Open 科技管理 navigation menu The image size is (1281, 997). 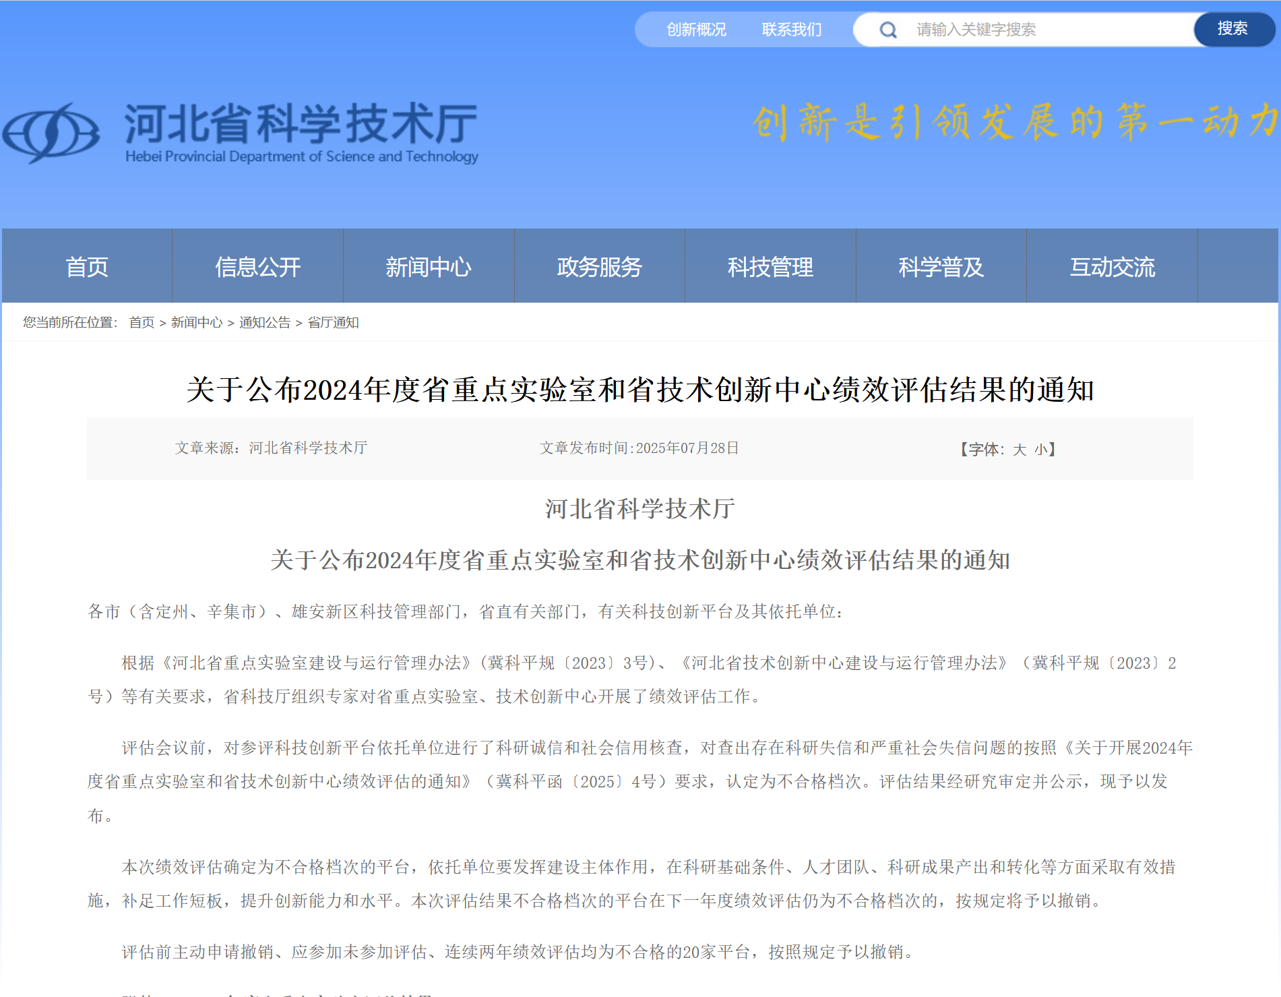770,266
